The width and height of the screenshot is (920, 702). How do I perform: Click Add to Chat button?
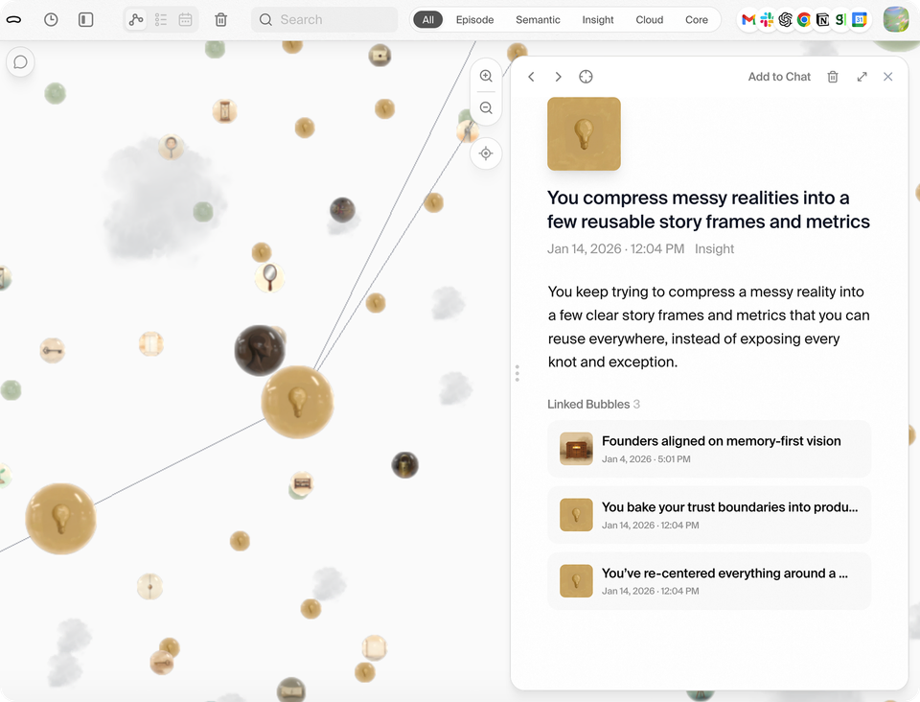[779, 77]
